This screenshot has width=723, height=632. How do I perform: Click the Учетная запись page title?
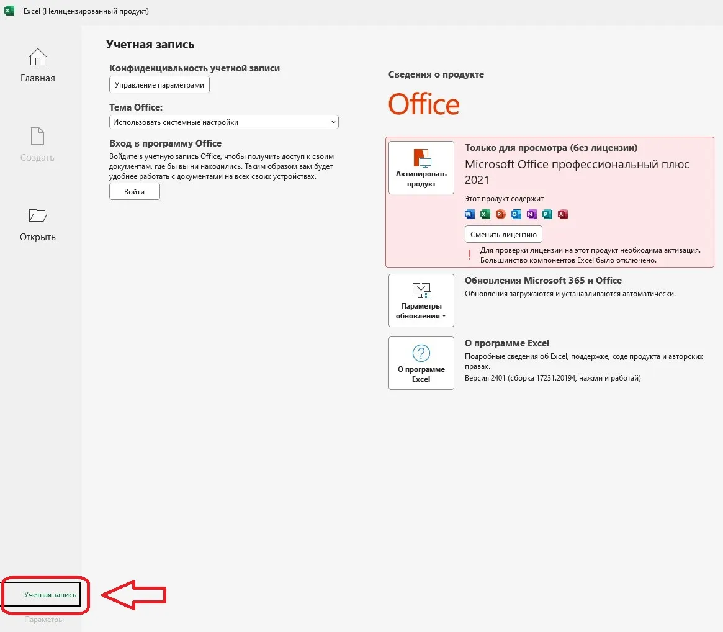tap(150, 45)
